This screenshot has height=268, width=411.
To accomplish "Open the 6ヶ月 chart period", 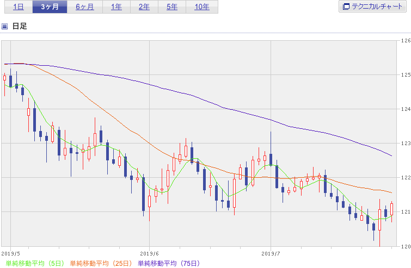I will 85,7.
